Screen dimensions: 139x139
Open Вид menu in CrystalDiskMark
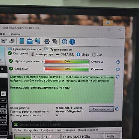pos(59,130)
